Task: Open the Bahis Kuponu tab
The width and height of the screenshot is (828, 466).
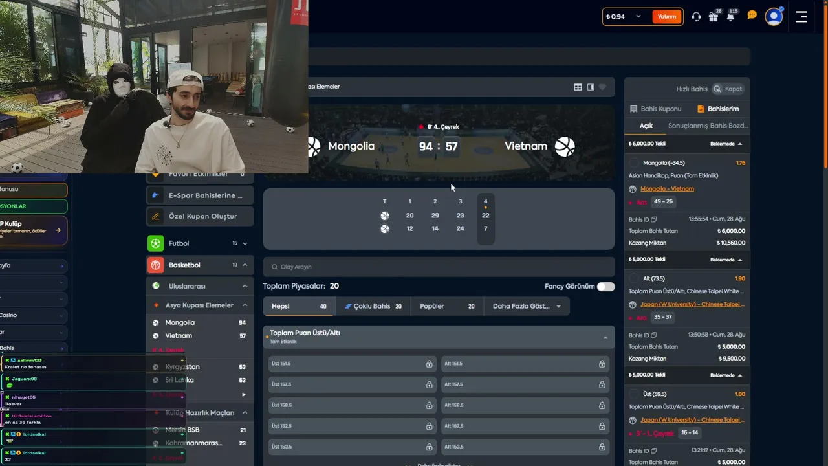Action: (x=655, y=109)
